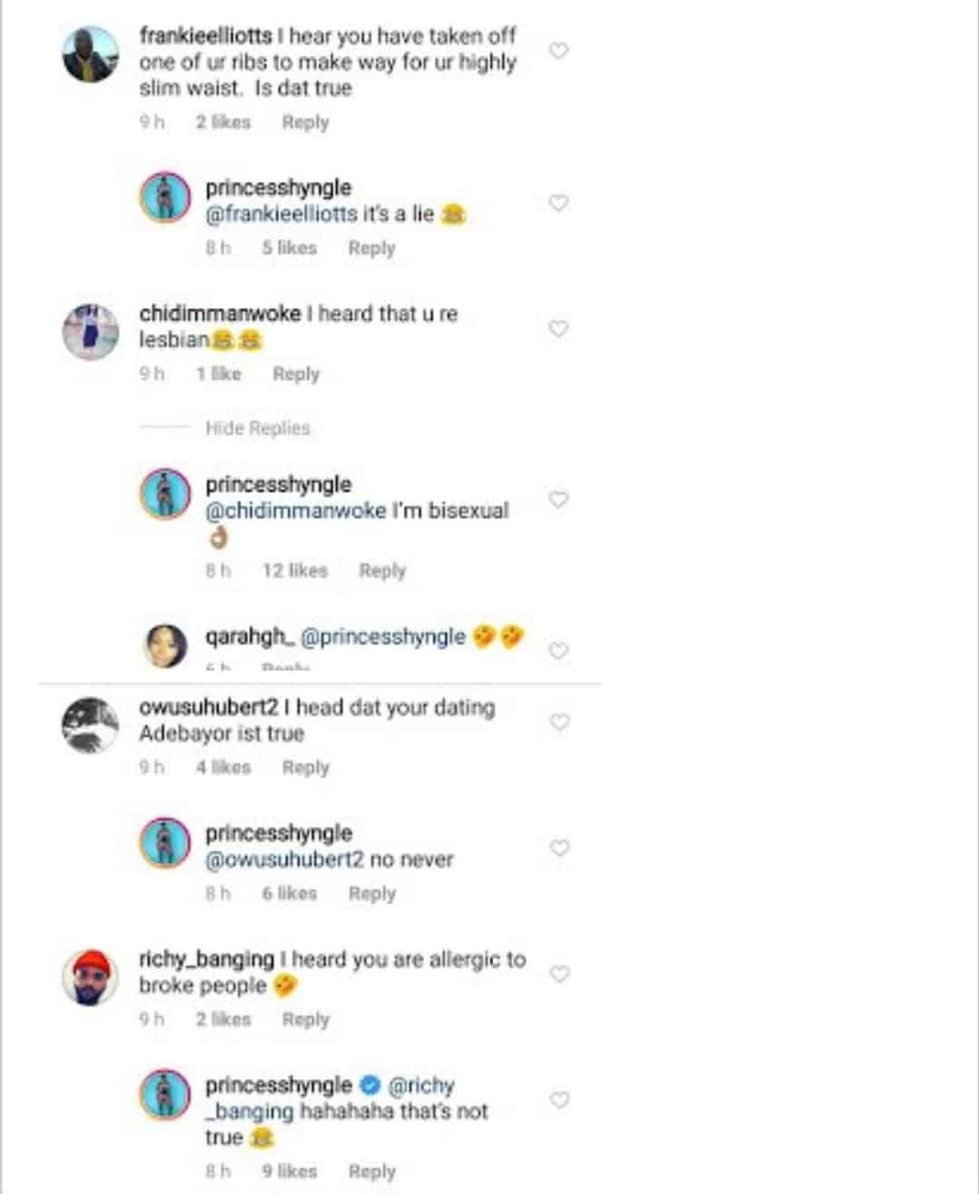Viewport: 979px width, 1194px height.
Task: Like princesshyngle's "hahahaha that's not true" reply
Action: 559,1100
